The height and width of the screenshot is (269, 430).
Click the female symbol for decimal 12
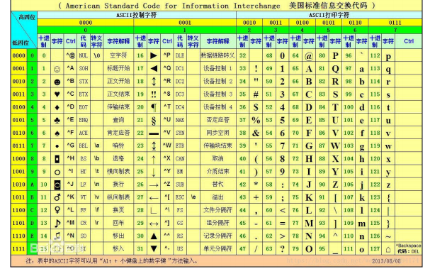click(x=57, y=210)
